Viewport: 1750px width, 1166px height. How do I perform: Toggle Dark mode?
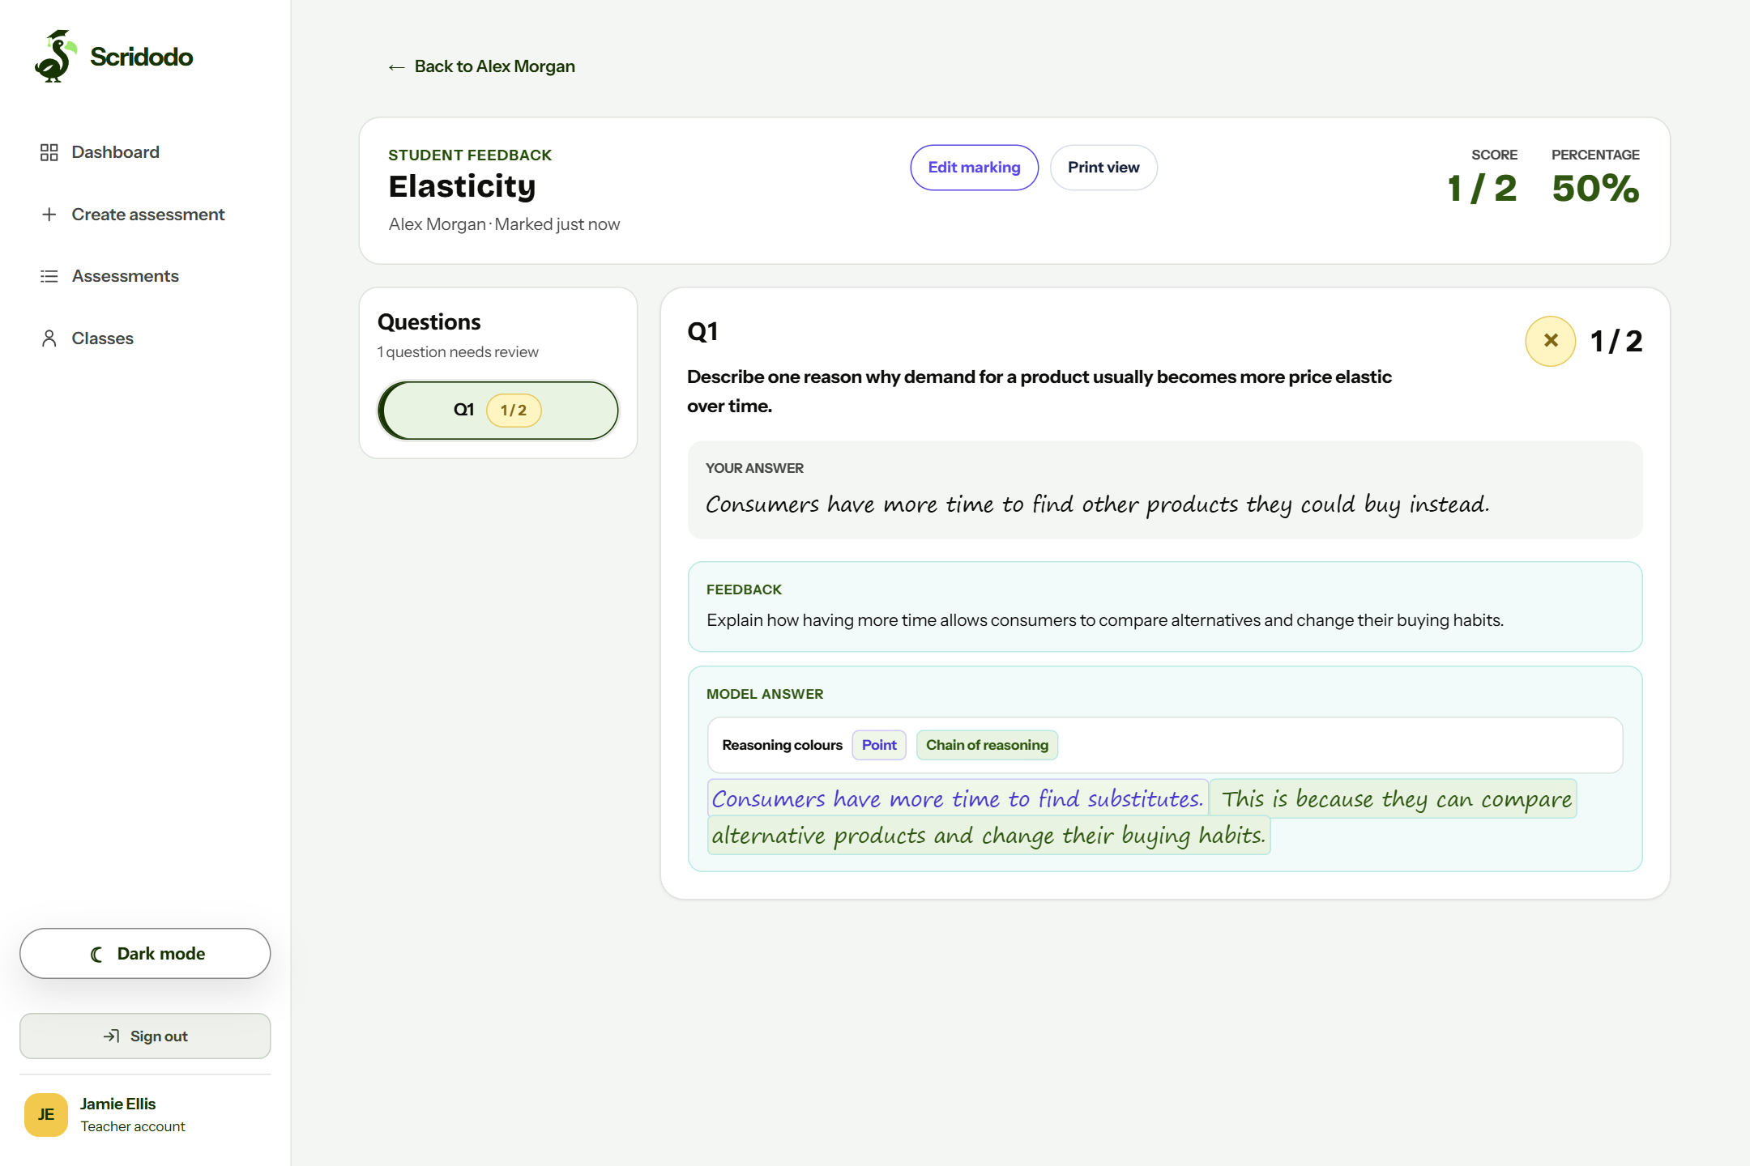(x=145, y=954)
